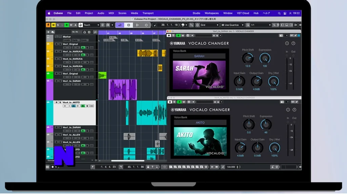Click the Record button in toolbar transport
The image size is (347, 195).
[146, 25]
